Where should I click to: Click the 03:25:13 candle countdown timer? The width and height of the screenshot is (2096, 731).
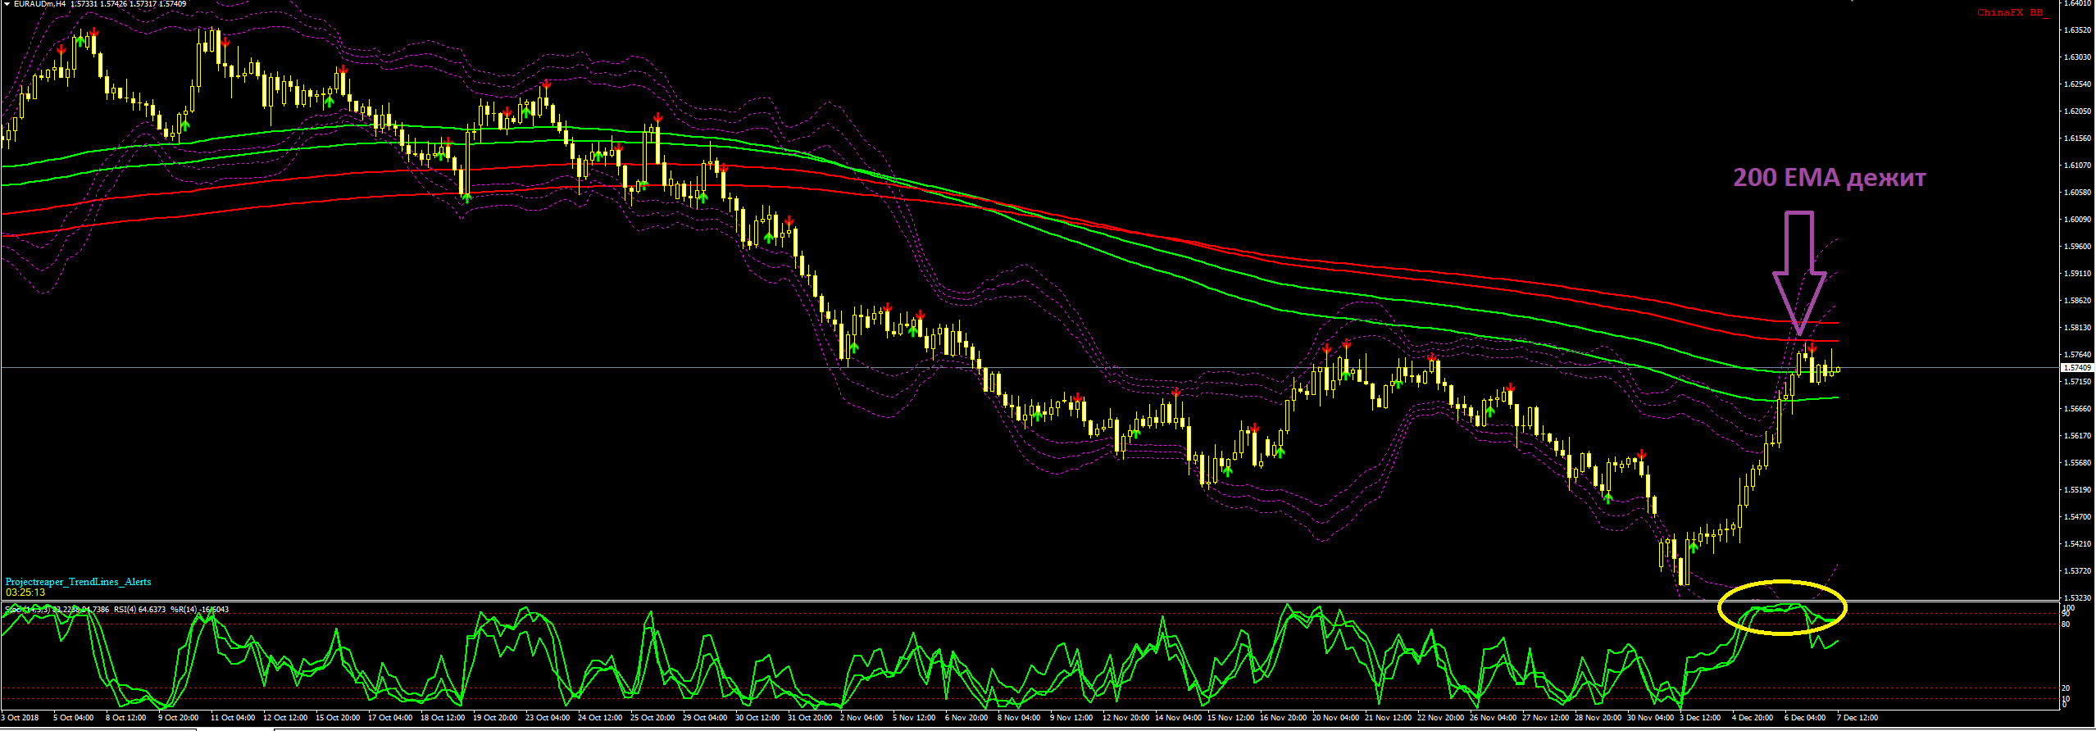click(x=25, y=593)
